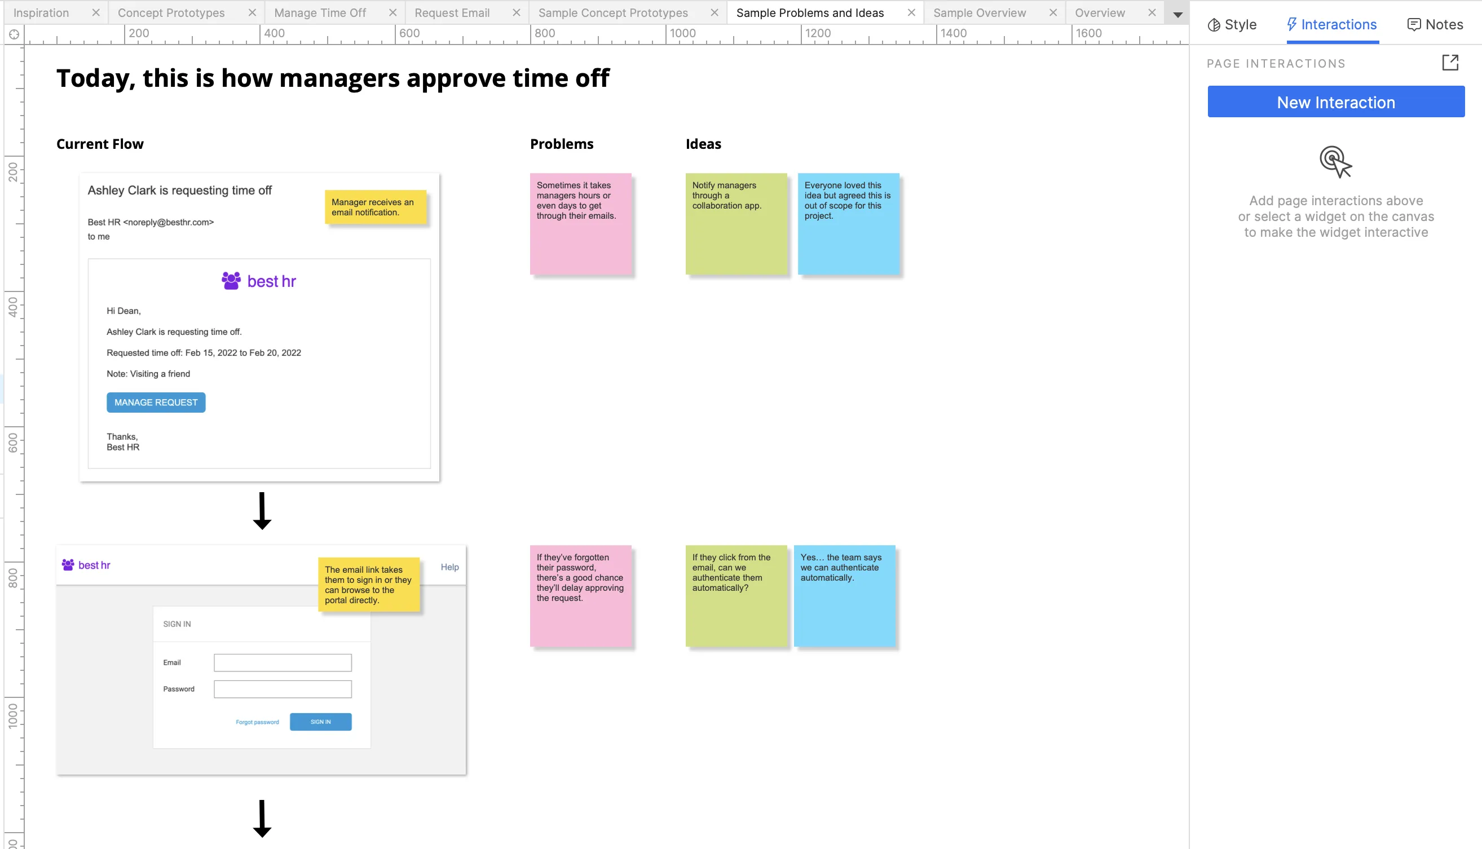Open the page tabs overflow dropdown
The height and width of the screenshot is (849, 1482).
[x=1177, y=15]
